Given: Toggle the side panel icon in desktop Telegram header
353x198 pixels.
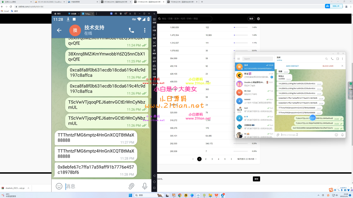Looking at the screenshot, I should 337,59.
